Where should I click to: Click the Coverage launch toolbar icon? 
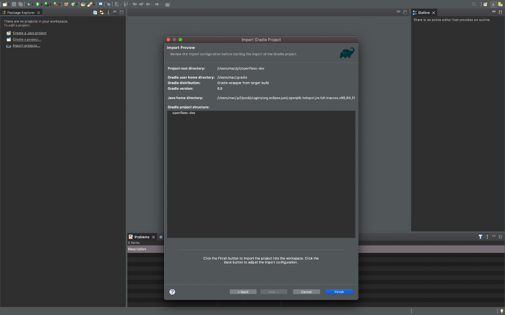pyautogui.click(x=46, y=4)
